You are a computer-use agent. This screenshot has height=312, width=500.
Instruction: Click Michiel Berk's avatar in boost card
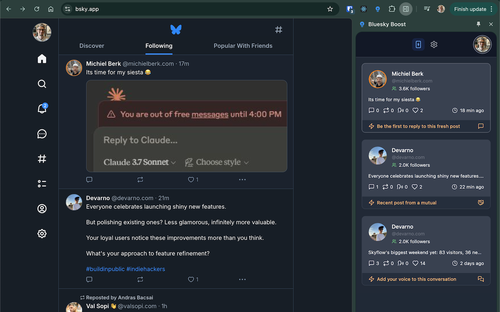(x=378, y=79)
